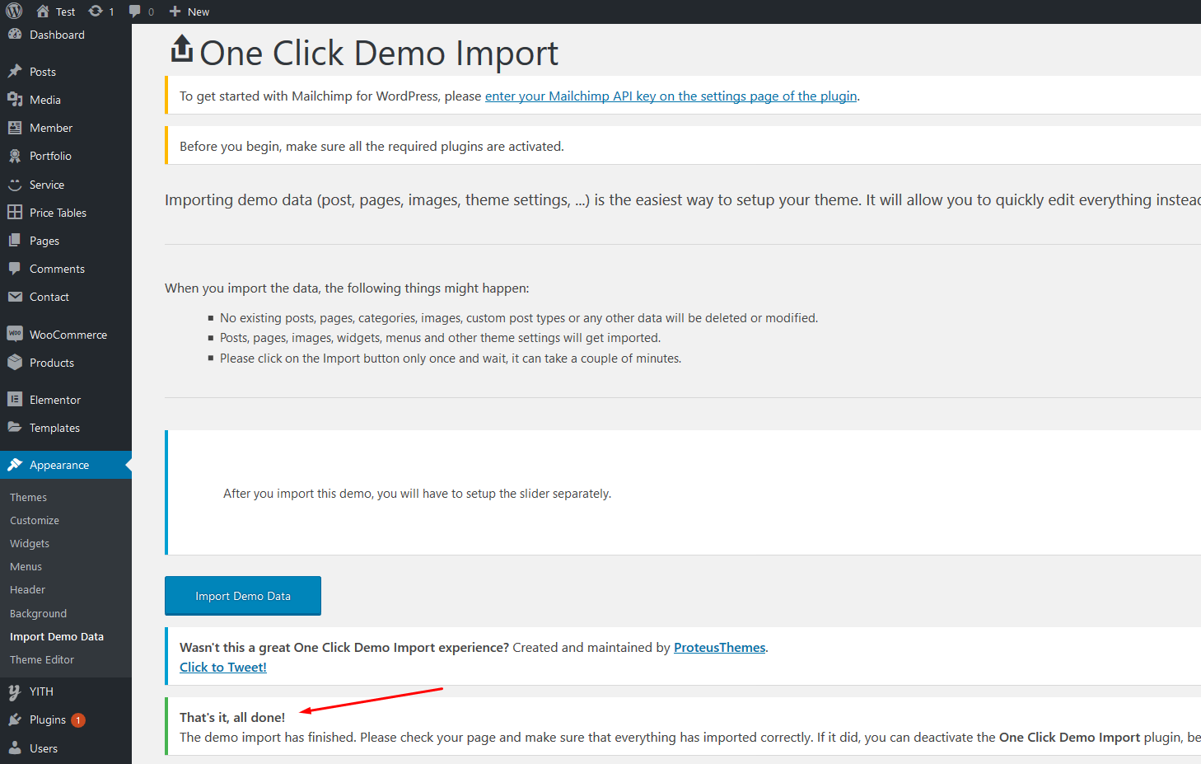
Task: Click the YITH plugin icon
Action: coord(15,691)
